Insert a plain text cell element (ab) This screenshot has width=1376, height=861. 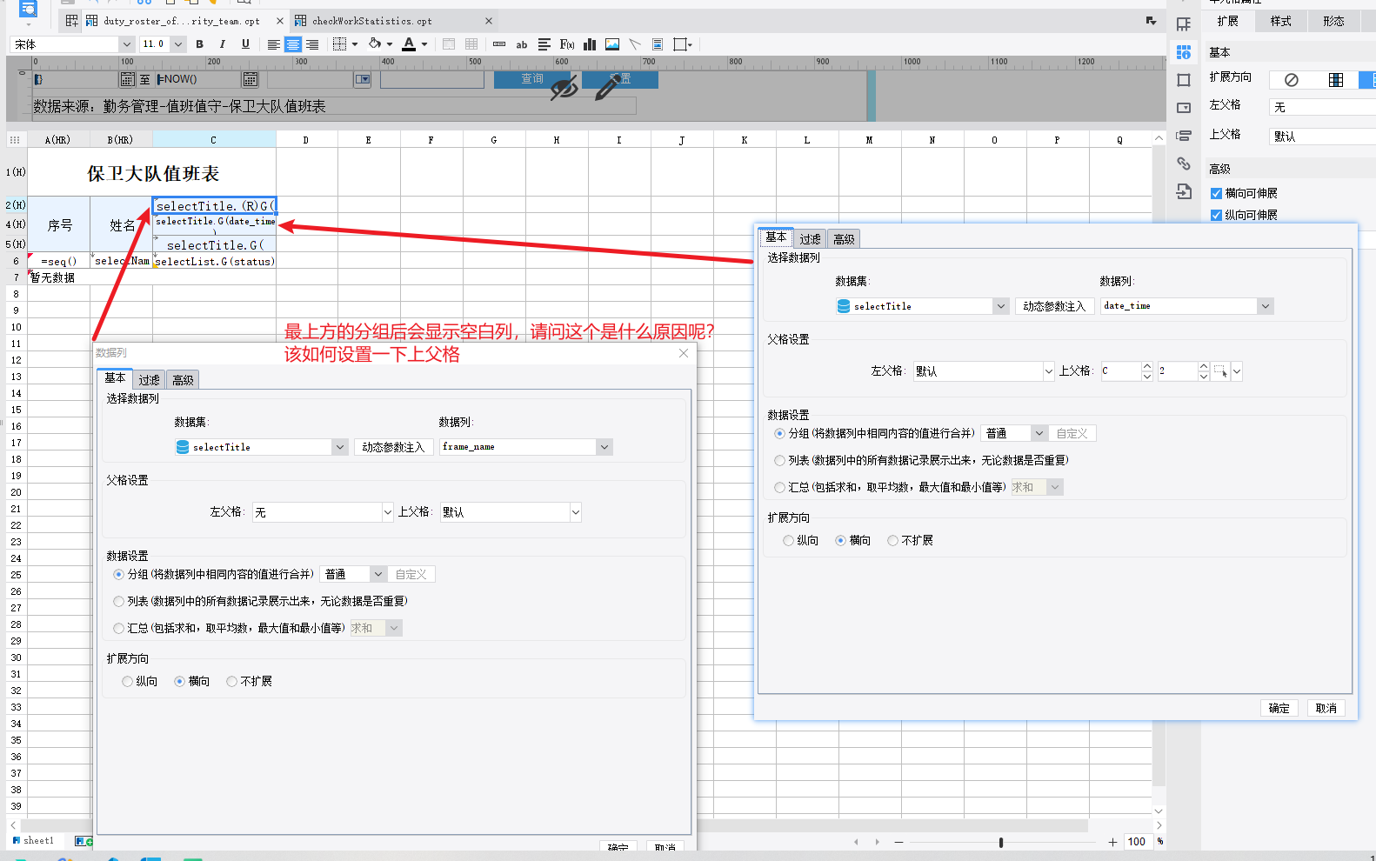click(x=522, y=44)
